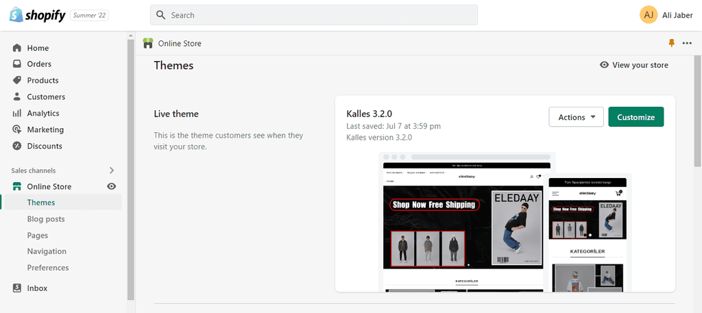
Task: Click the Shopify logo
Action: [x=38, y=15]
